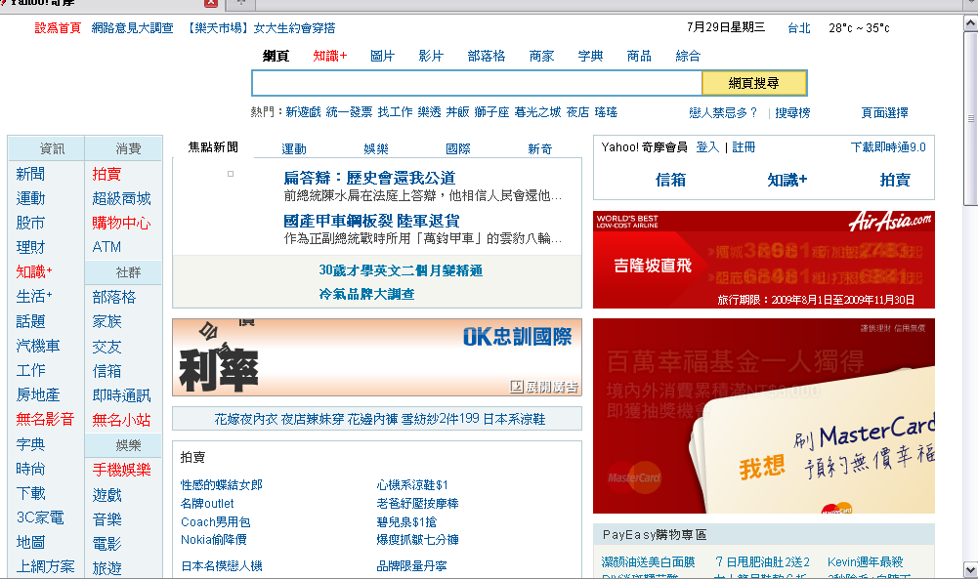
Task: Close the Yahoo!奇摩 browser tab
Action: pos(210,3)
